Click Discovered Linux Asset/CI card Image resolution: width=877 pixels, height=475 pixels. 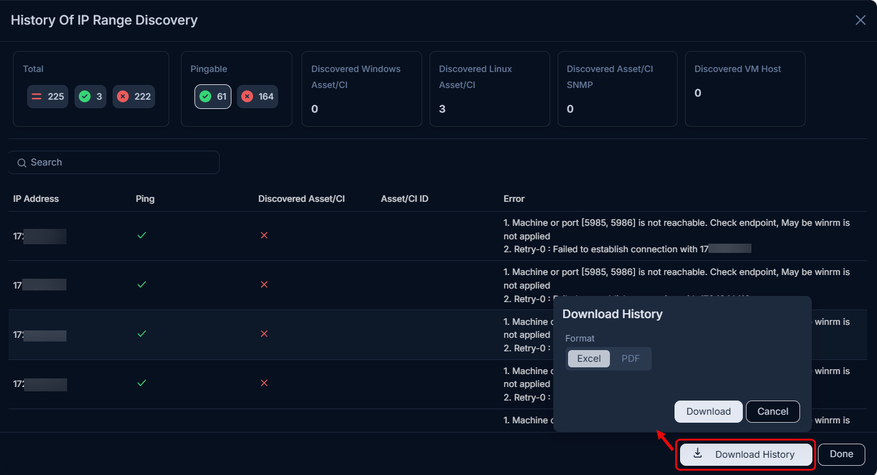pyautogui.click(x=489, y=89)
